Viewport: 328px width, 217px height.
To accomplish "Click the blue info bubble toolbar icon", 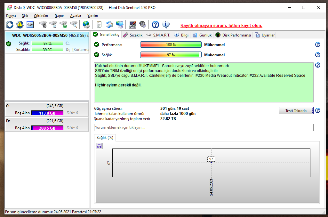I will pyautogui.click(x=166, y=25).
